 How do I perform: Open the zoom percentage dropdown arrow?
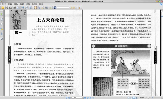click(x=147, y=98)
